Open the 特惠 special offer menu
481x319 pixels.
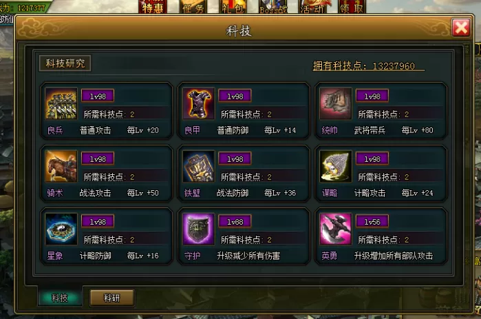tap(153, 7)
